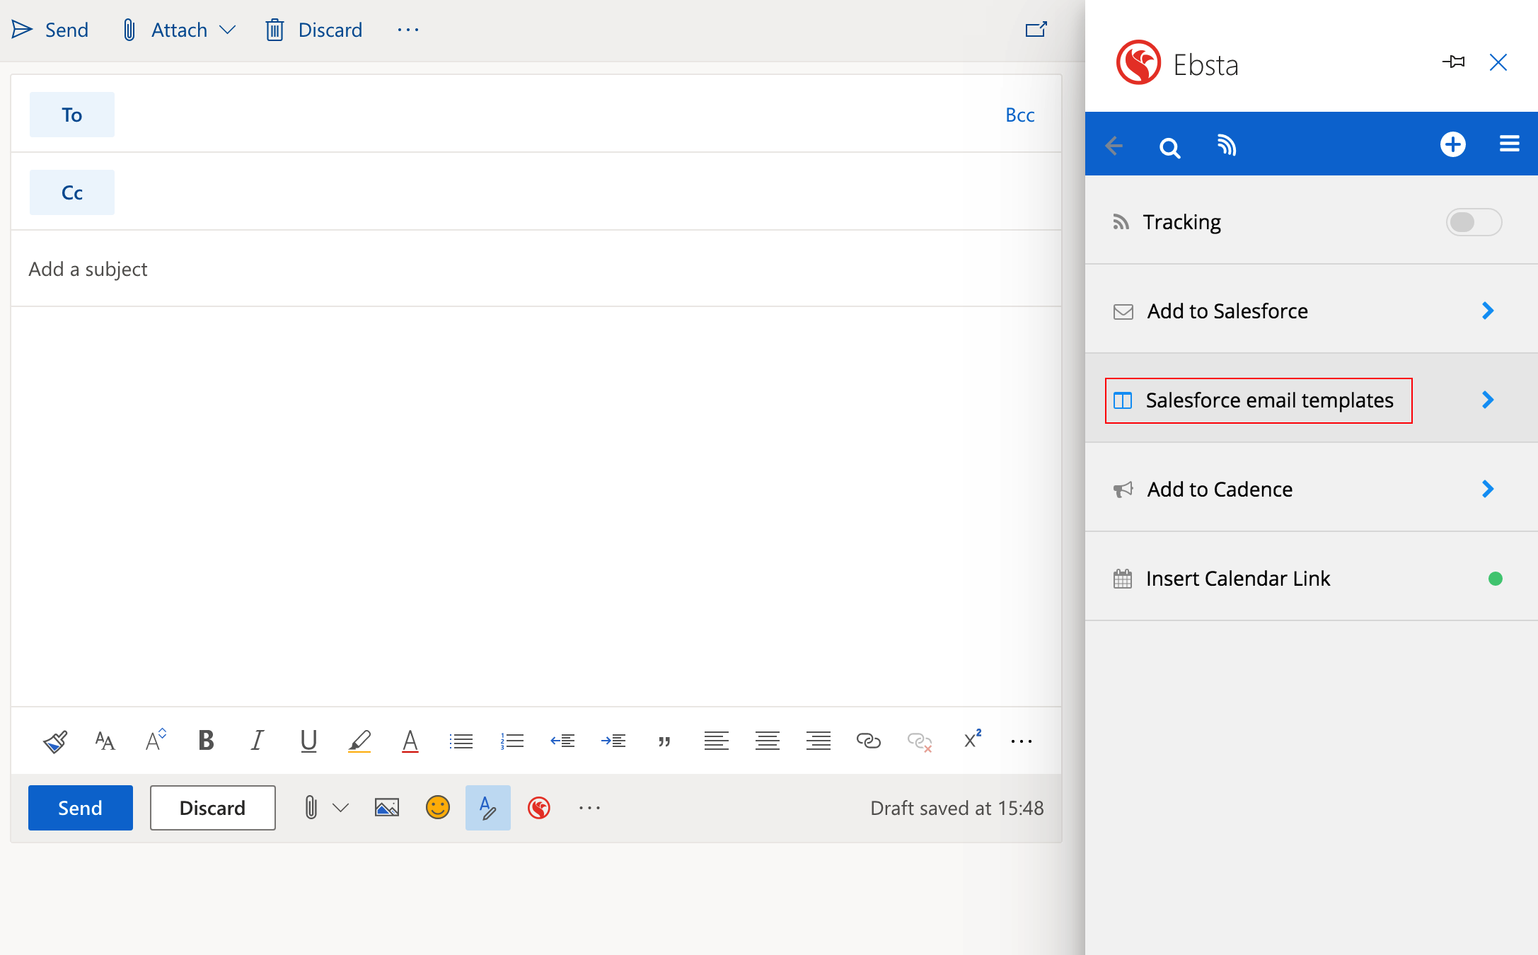Click the blue Send button
Image resolution: width=1538 pixels, height=955 pixels.
[x=80, y=807]
